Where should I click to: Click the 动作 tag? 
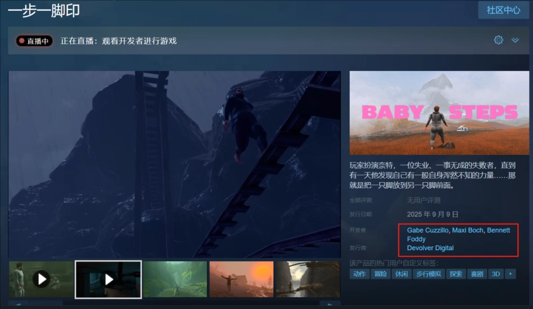point(359,274)
